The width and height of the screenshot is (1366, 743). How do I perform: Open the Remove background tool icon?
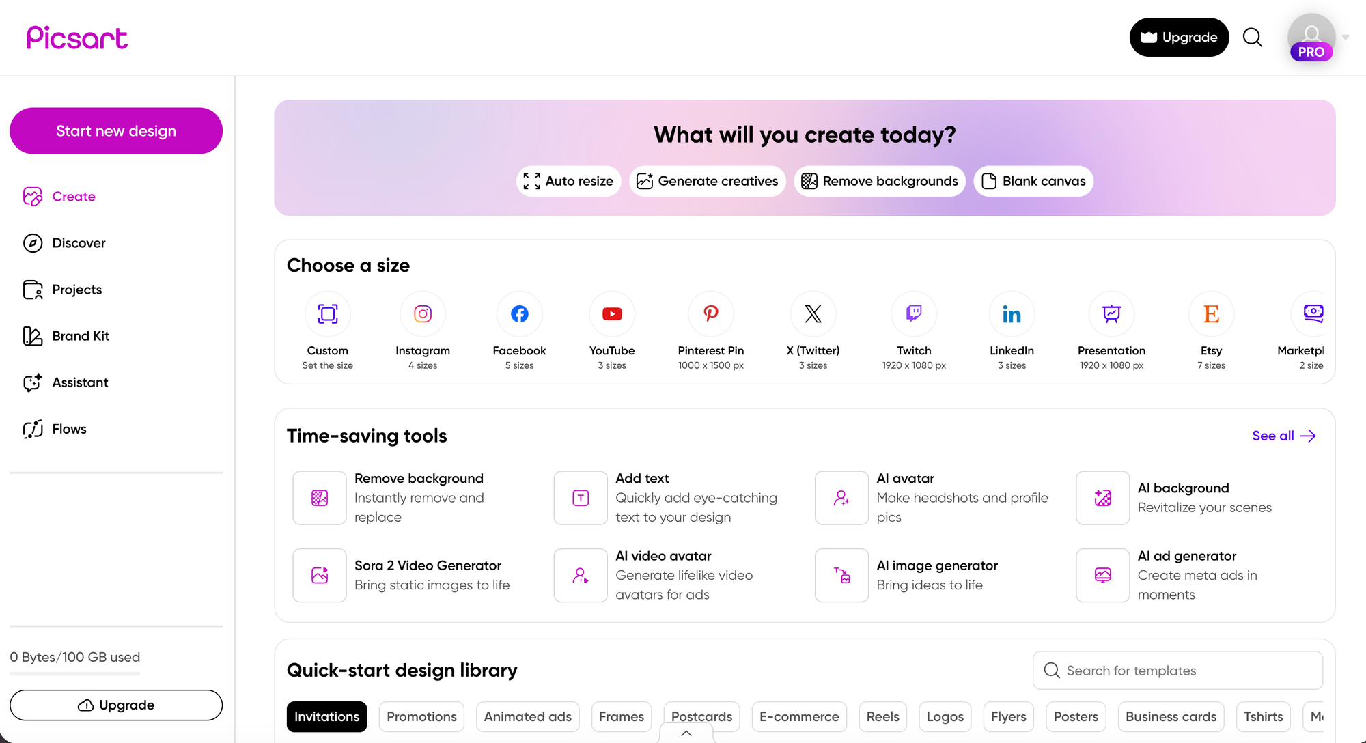(320, 498)
